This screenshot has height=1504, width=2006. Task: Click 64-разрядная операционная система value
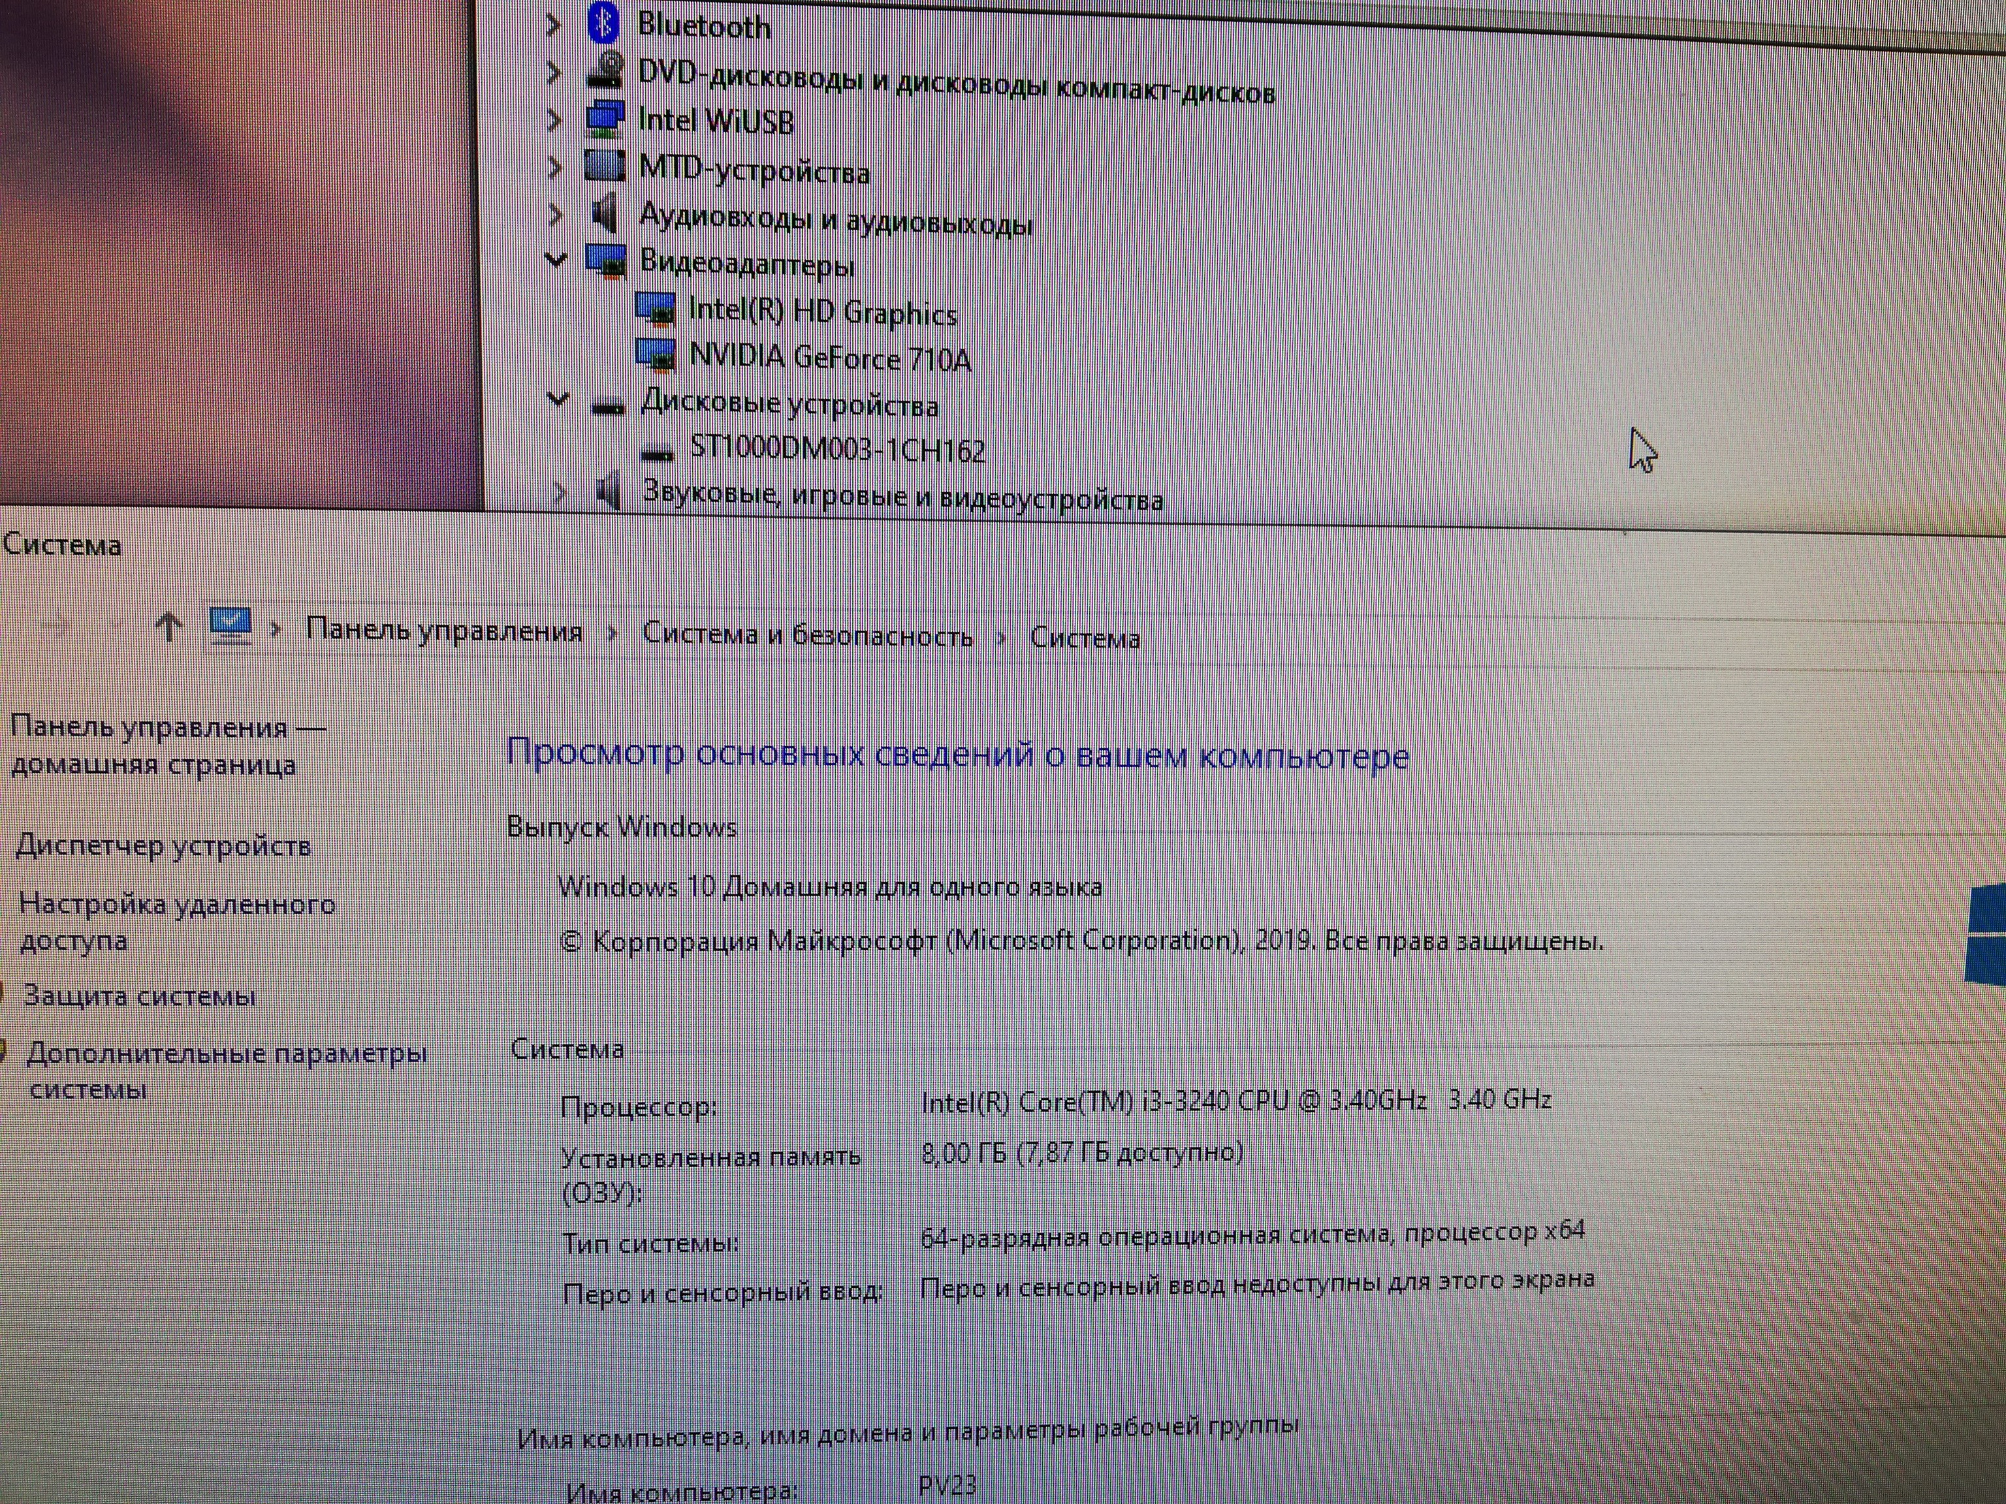(x=1252, y=1235)
